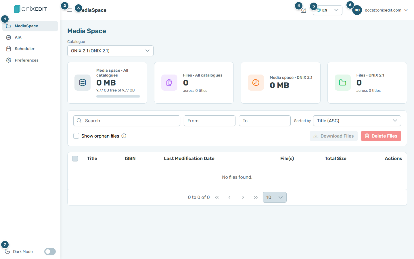Click the Actions column header

(393, 159)
